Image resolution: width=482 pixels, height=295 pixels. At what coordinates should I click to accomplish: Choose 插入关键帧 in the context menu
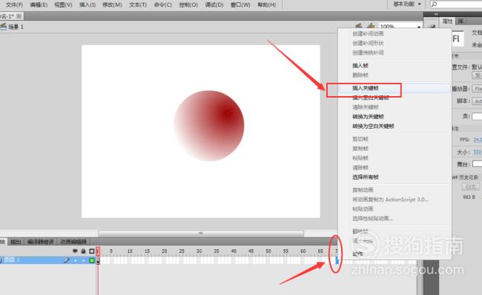[365, 88]
